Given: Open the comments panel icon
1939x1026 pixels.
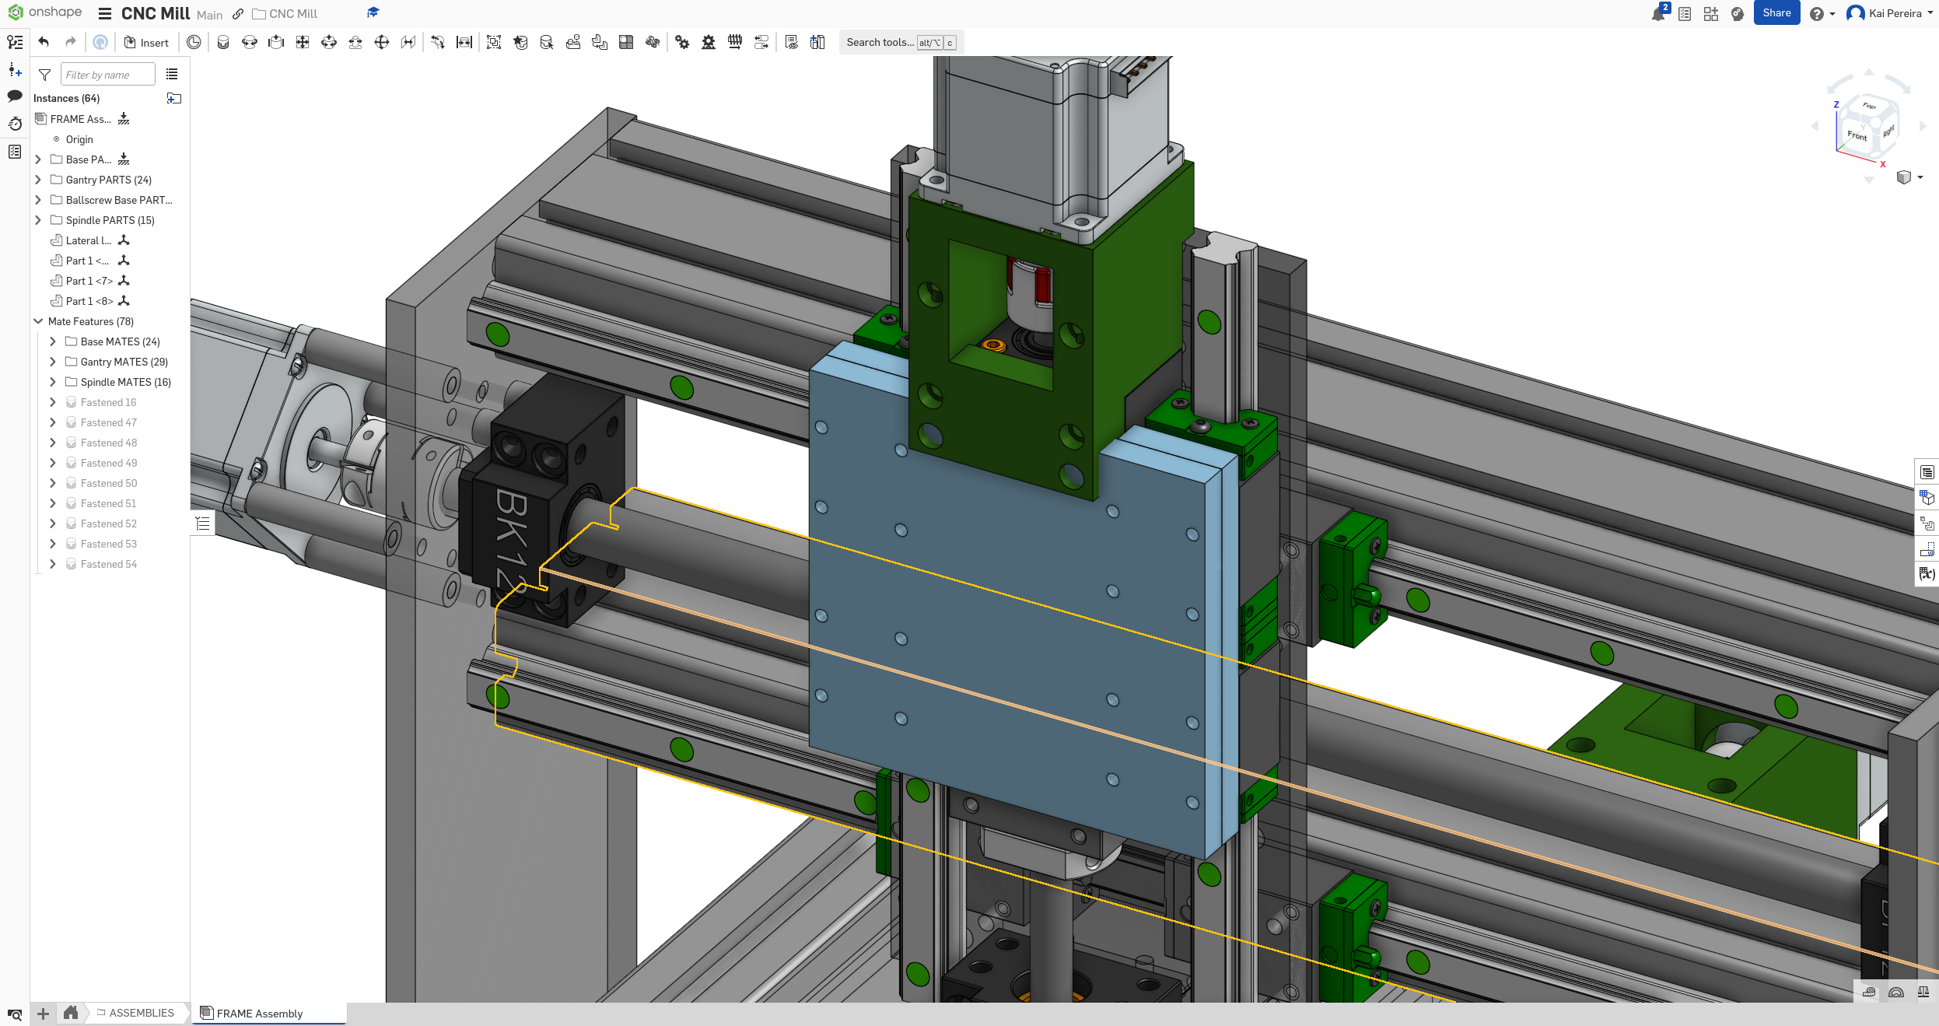Looking at the screenshot, I should point(15,96).
